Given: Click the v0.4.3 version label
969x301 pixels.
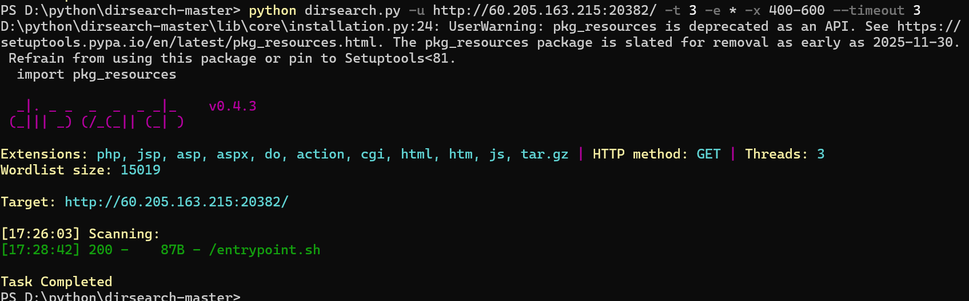Looking at the screenshot, I should (233, 106).
